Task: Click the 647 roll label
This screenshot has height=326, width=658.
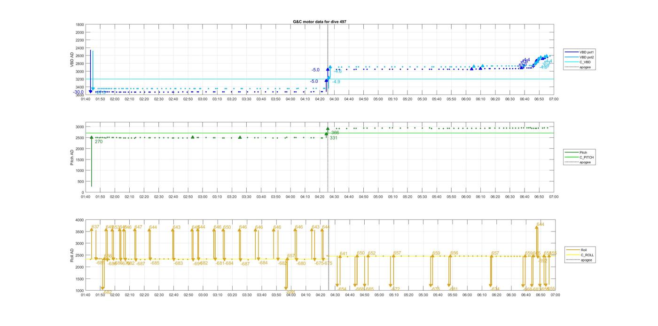Action: point(138,227)
